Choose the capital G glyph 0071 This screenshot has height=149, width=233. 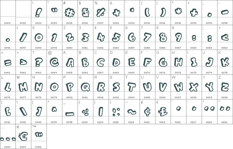point(163,62)
